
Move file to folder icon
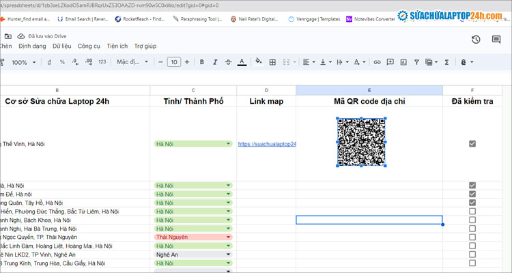[8, 36]
